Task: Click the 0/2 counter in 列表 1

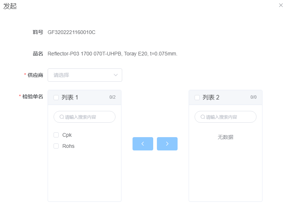Action: click(x=112, y=98)
